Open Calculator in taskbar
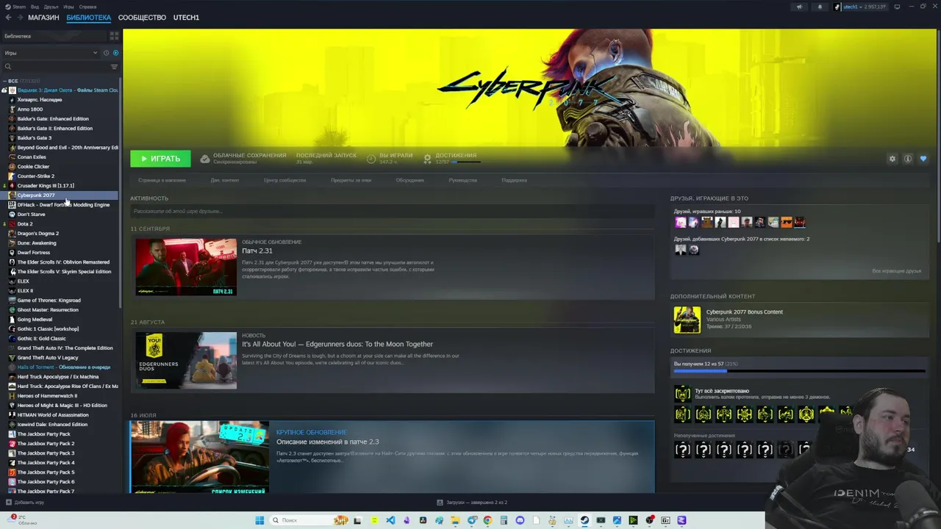 click(504, 520)
